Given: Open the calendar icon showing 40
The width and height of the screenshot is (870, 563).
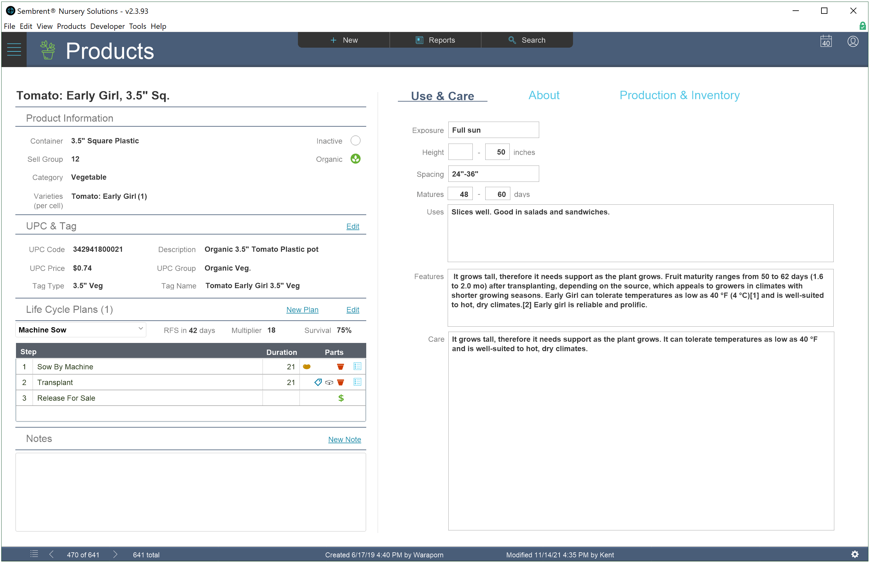Looking at the screenshot, I should click(826, 41).
